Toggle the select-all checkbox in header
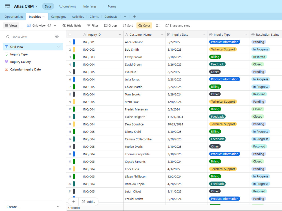Viewport: 282px width, 211px height. (x=70, y=34)
